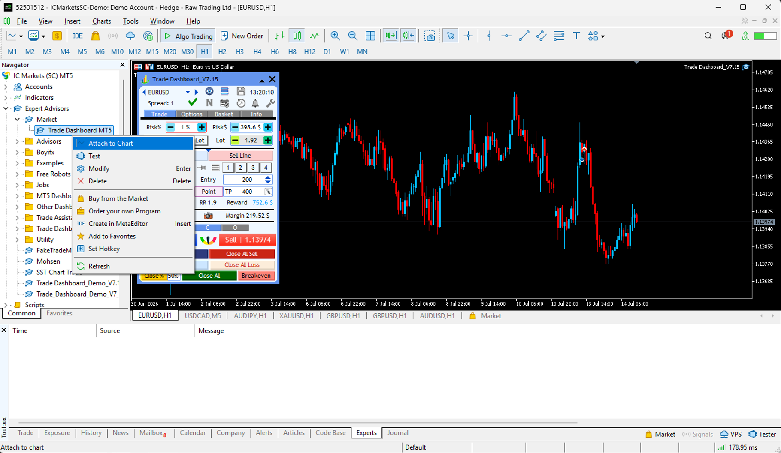781x453 pixels.
Task: Open the Charts menu
Action: 102,21
